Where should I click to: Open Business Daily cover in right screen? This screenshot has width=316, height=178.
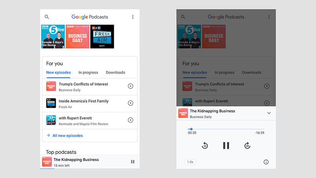coord(214,36)
